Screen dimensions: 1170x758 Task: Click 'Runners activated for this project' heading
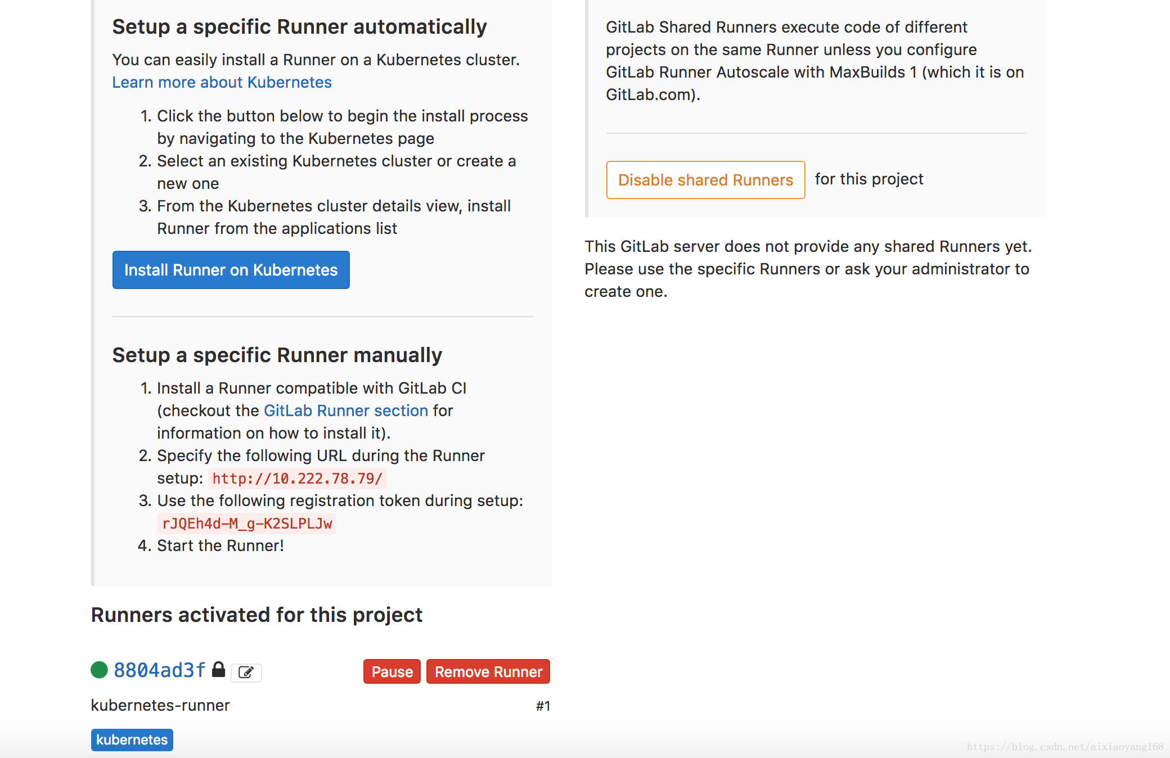[x=256, y=615]
